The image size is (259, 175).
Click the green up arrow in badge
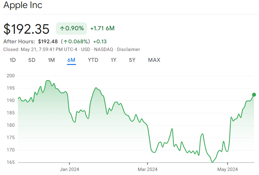[x=62, y=28]
